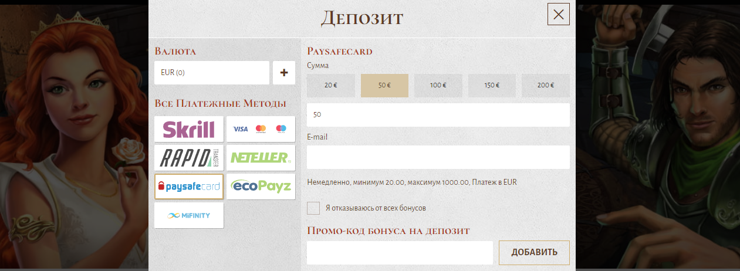The width and height of the screenshot is (740, 271).
Task: Click into the E-mail input field
Action: (x=438, y=157)
